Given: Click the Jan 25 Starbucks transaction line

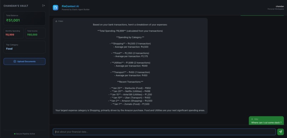Looking at the screenshot, I should pyautogui.click(x=130, y=88).
